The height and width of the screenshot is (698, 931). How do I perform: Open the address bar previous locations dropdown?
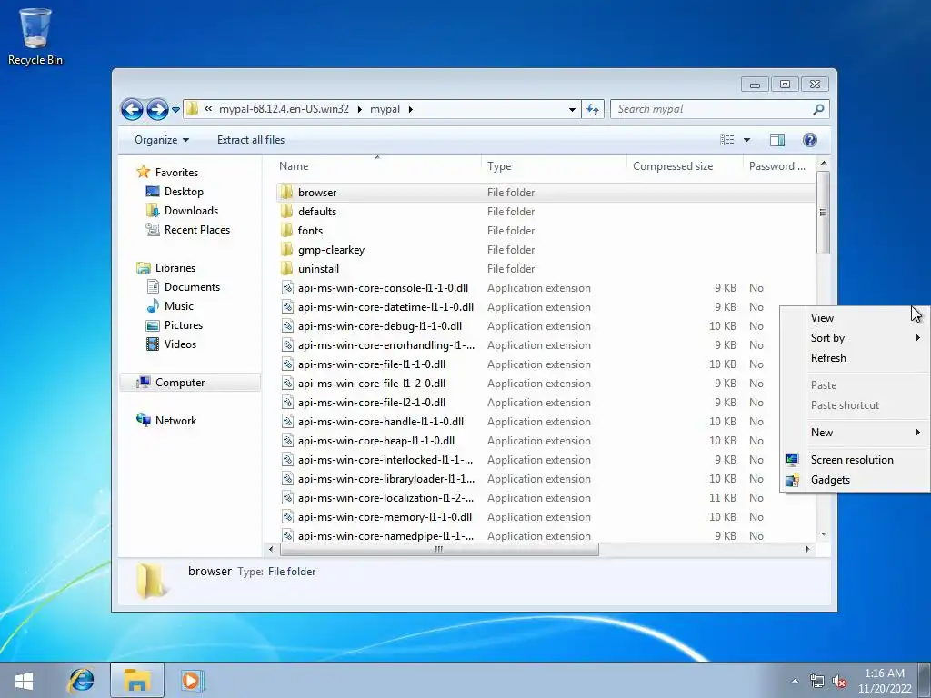572,109
